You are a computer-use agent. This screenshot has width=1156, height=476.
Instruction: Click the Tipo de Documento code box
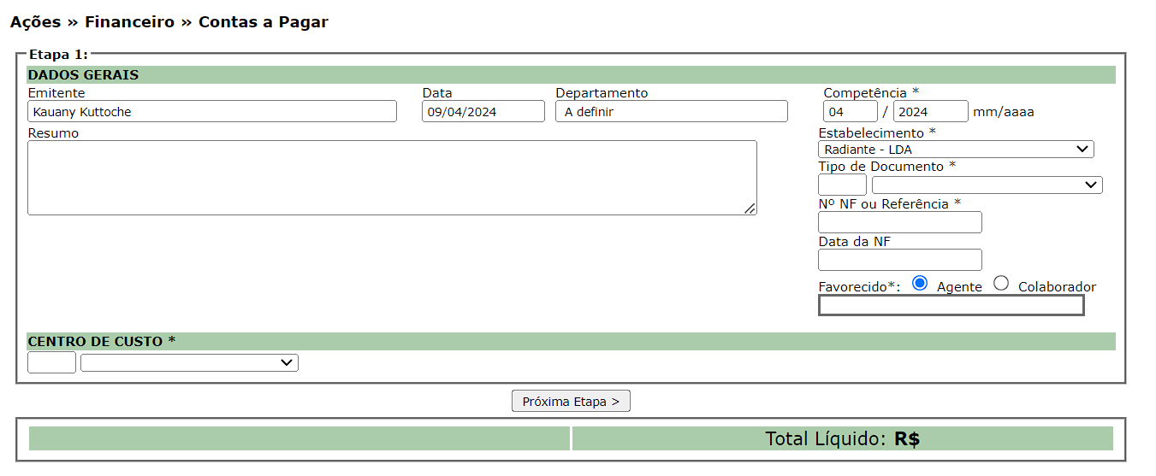pyautogui.click(x=842, y=185)
